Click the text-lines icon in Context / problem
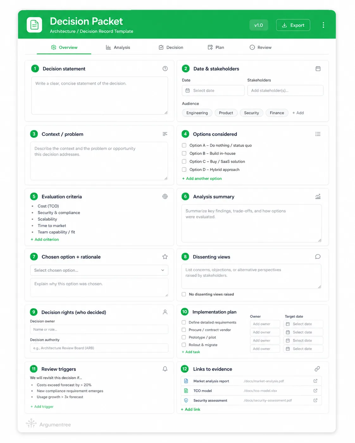Image resolution: width=355 pixels, height=443 pixels. (165, 134)
